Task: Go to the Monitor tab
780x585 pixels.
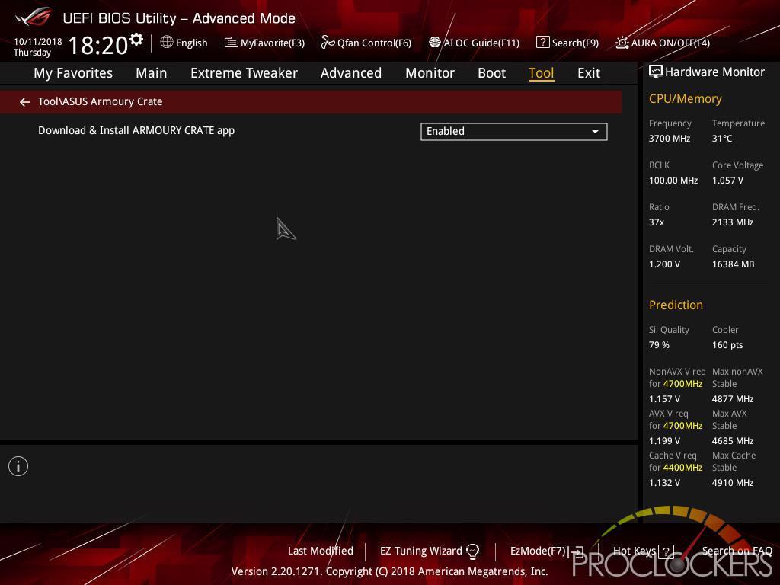Action: (430, 73)
